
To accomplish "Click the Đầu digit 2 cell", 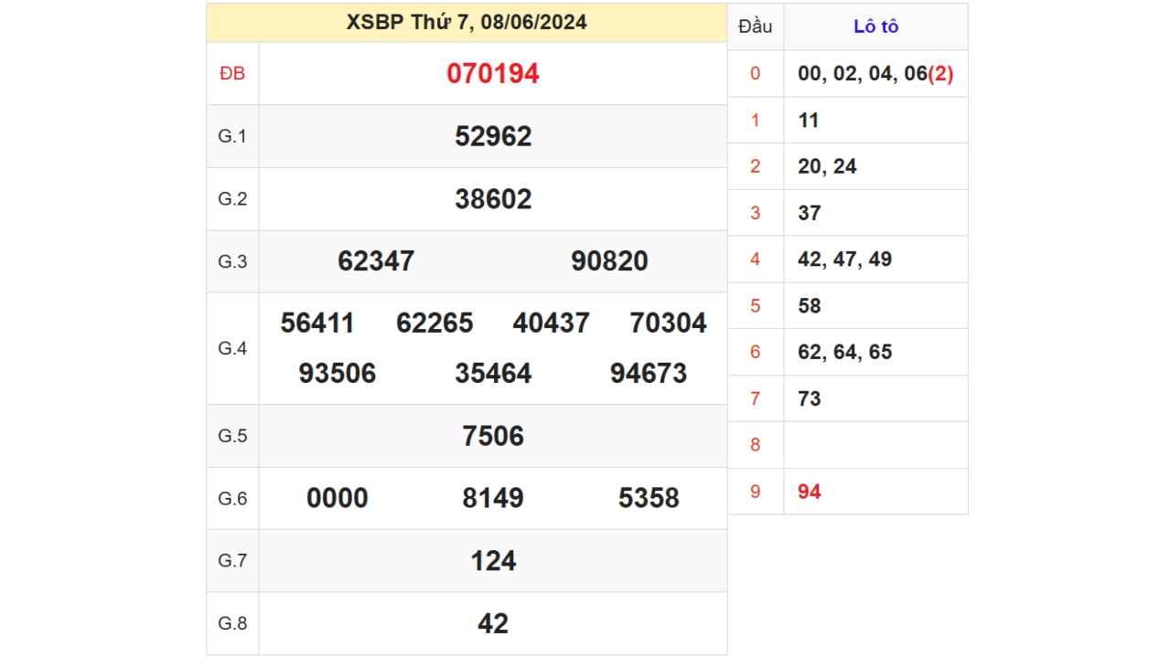I will point(756,166).
